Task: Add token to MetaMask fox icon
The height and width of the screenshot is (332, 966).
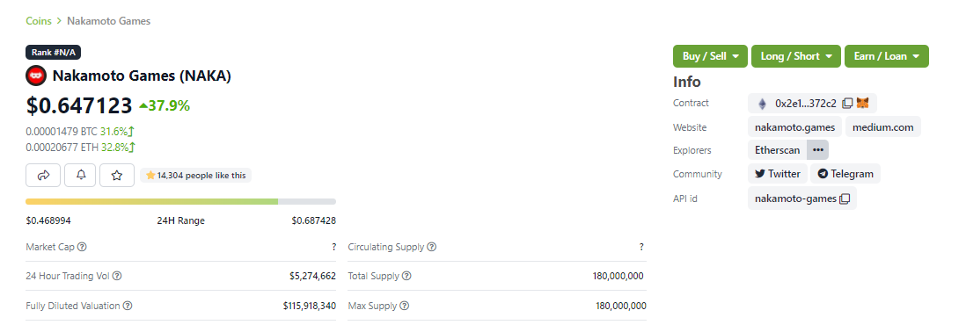Action: 863,104
